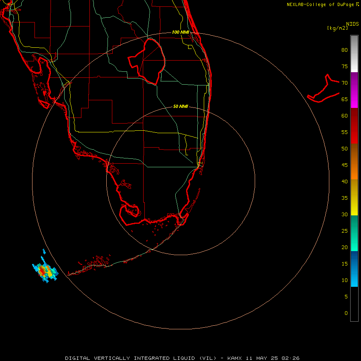361x361 pixels.
Task: Click the [kg/m2] units label
Action: [337, 28]
